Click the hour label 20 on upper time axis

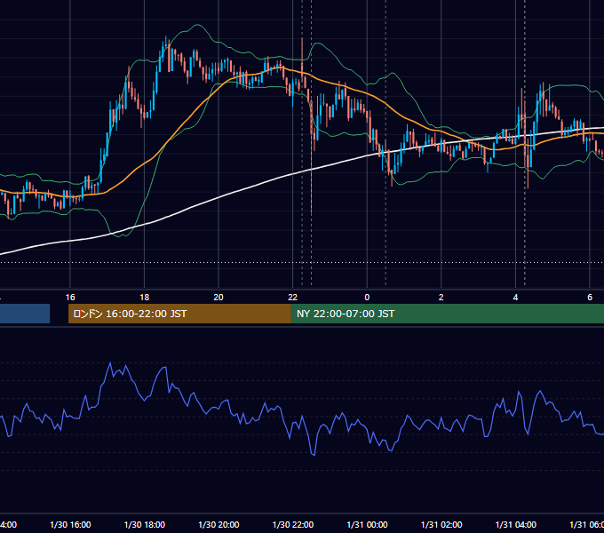point(219,298)
